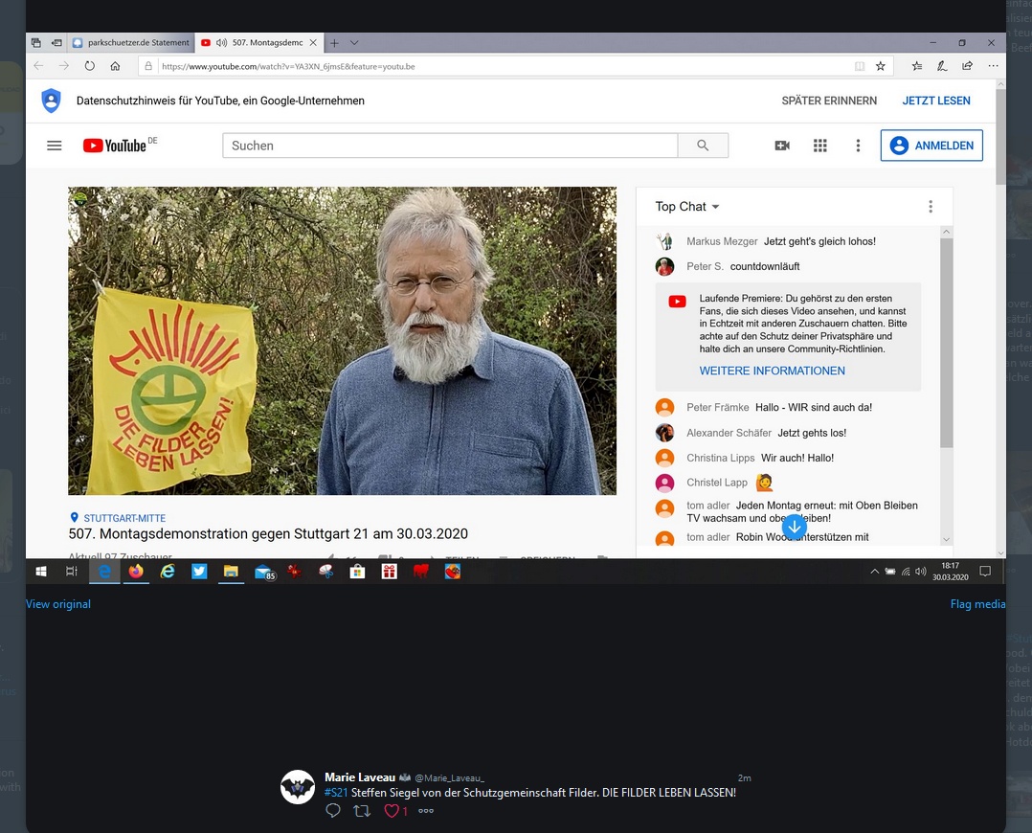
Task: Retweet the Marie Laveau tweet
Action: coord(362,811)
